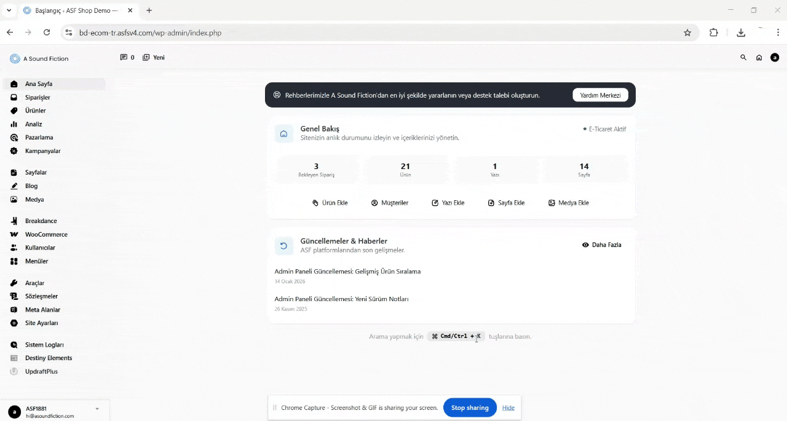Open the Yardım Merkezi button

(x=600, y=95)
